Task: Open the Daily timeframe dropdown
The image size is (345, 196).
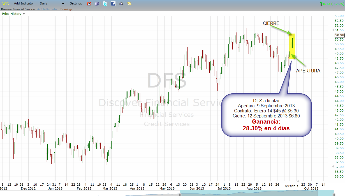Action: [x=52, y=4]
